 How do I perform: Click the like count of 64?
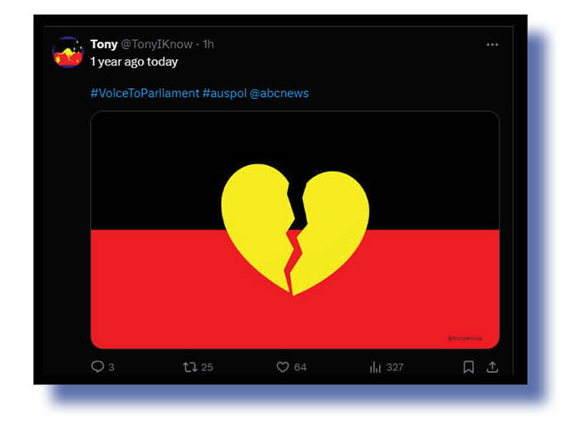(300, 367)
